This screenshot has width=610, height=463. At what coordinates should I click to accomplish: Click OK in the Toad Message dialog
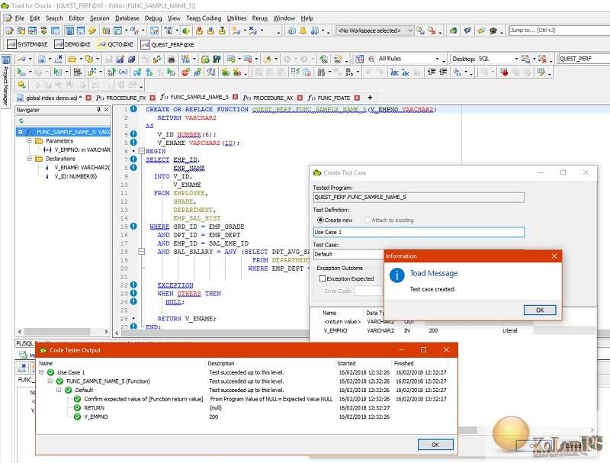coord(540,310)
